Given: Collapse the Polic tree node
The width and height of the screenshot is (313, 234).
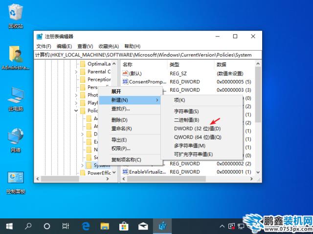Looking at the screenshot, I should (76, 111).
